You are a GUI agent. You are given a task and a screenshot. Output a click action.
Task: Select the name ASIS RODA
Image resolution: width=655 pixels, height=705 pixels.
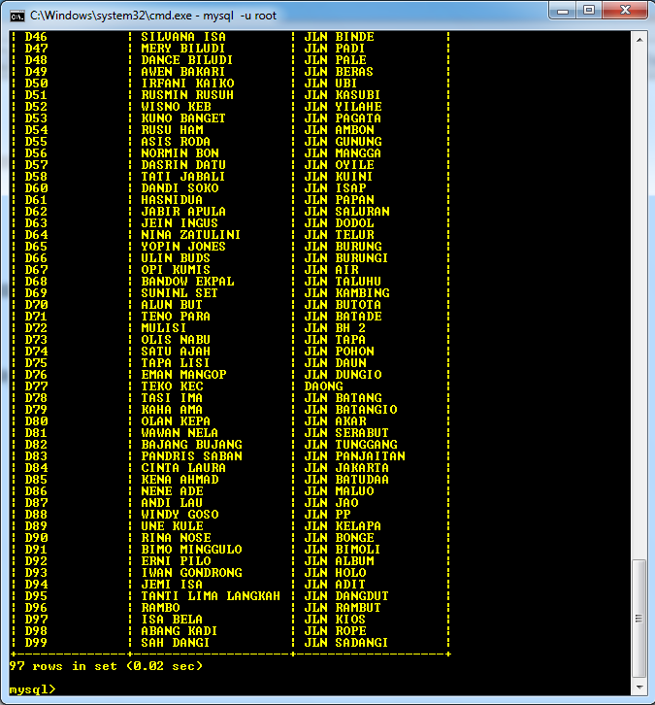[x=176, y=142]
